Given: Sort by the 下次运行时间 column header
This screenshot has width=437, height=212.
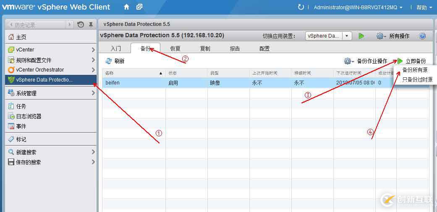Looking at the screenshot, I should [354, 73].
